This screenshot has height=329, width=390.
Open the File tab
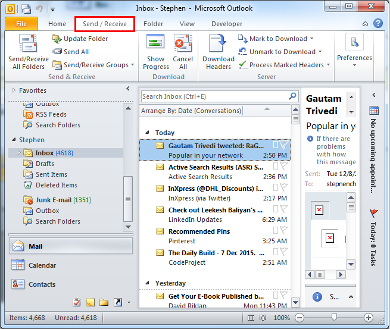pos(21,24)
